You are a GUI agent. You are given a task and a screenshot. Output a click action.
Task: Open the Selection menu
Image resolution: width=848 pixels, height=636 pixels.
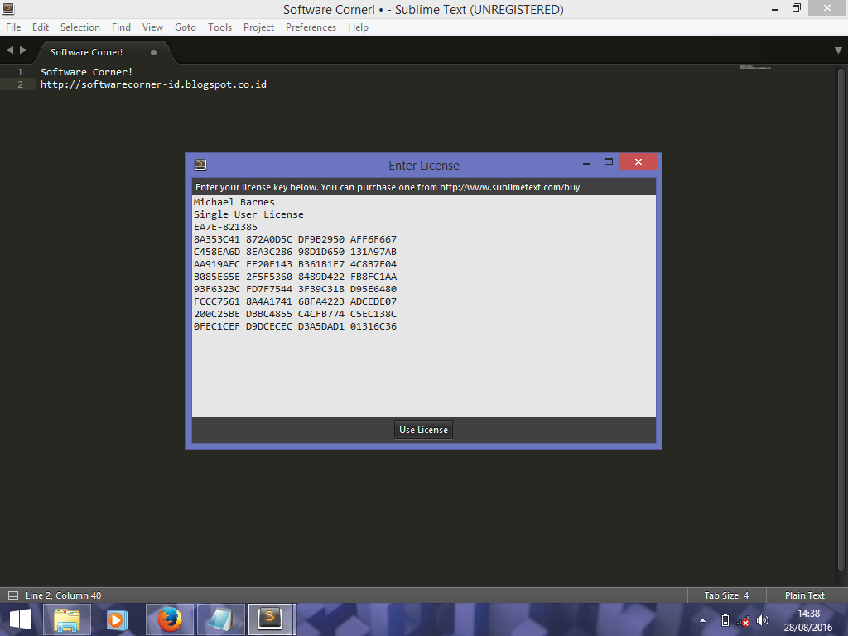(80, 27)
